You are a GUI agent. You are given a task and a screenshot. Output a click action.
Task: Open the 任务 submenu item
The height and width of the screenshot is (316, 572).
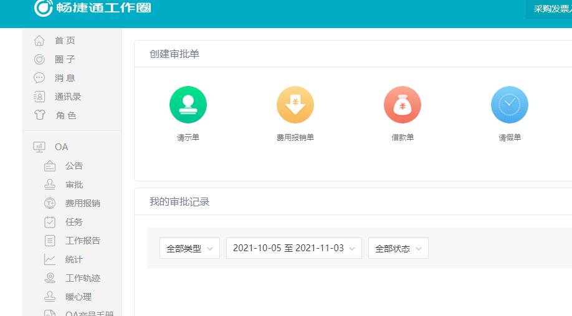point(74,222)
